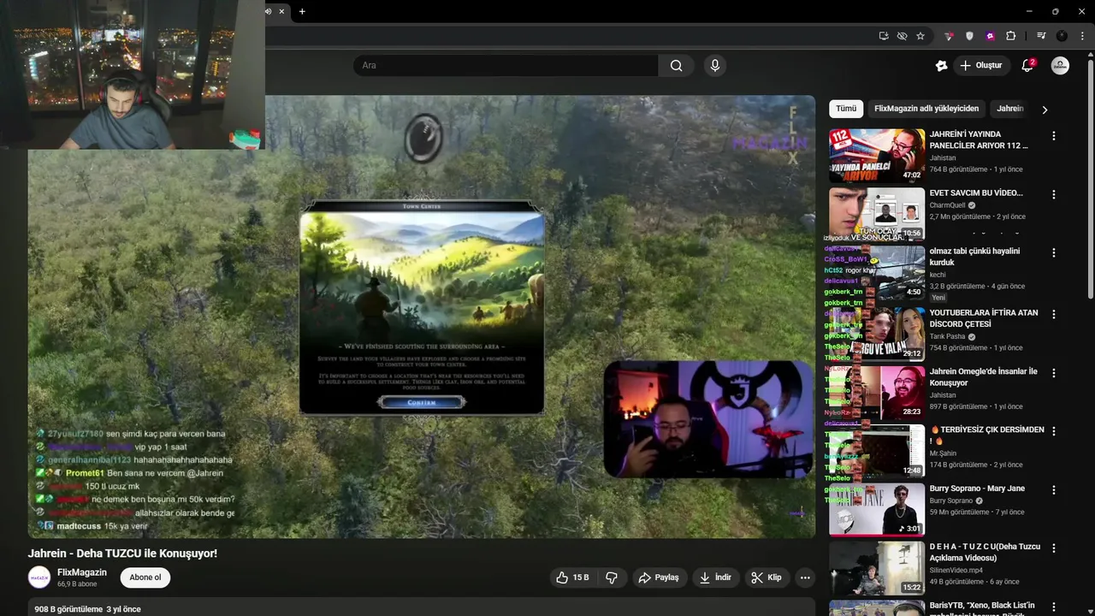Open options menu for EVET SAVCIM BU VİDEO

[x=1053, y=194]
